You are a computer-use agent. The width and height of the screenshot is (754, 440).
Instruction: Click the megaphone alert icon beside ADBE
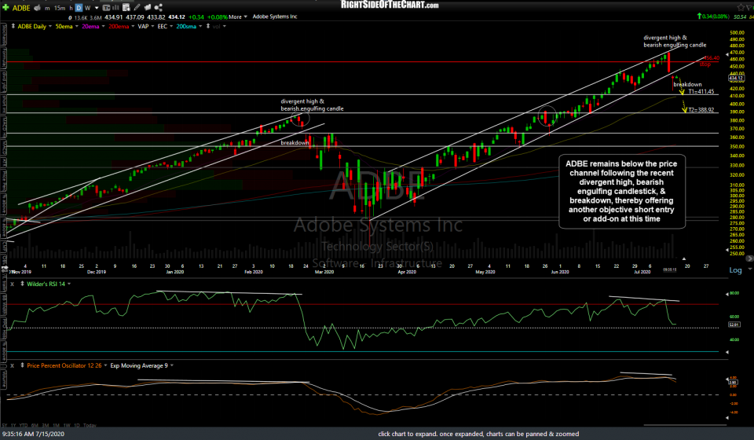tap(36, 8)
